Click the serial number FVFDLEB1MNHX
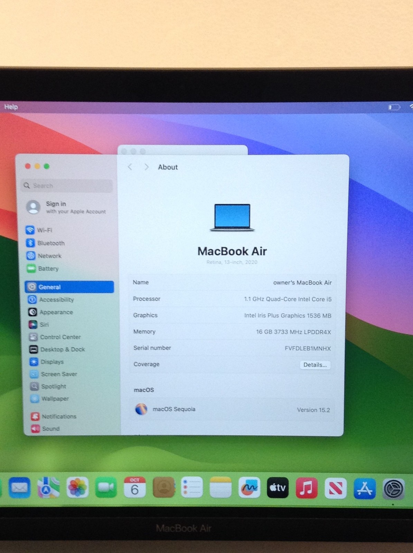The height and width of the screenshot is (553, 413). 308,348
